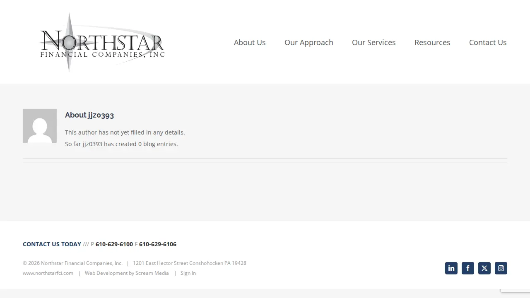Go to the Contact Us page
This screenshot has height=298, width=530.
(x=488, y=43)
